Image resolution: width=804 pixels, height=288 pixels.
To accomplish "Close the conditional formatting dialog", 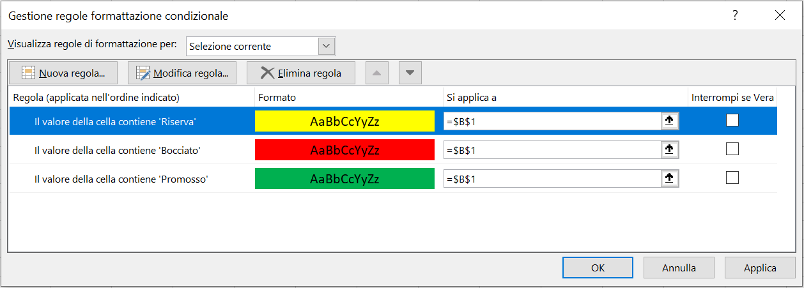I will pyautogui.click(x=780, y=15).
